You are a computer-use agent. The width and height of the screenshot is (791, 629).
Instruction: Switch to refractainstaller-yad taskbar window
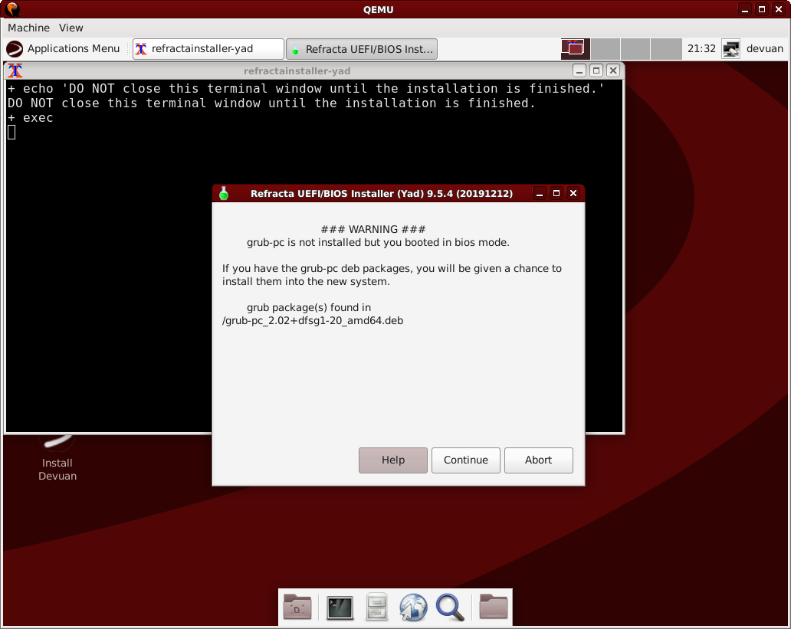click(x=208, y=49)
